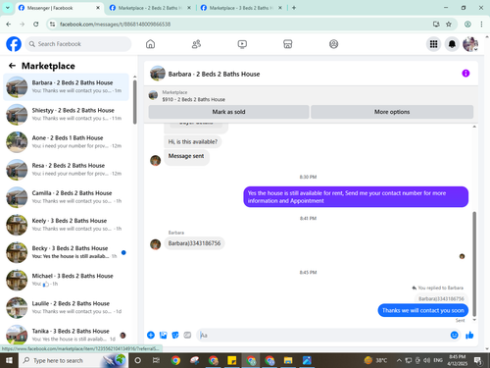The height and width of the screenshot is (368, 490).
Task: Open Laulile - 2 Beds 2 Baths House chat
Action: tap(66, 307)
